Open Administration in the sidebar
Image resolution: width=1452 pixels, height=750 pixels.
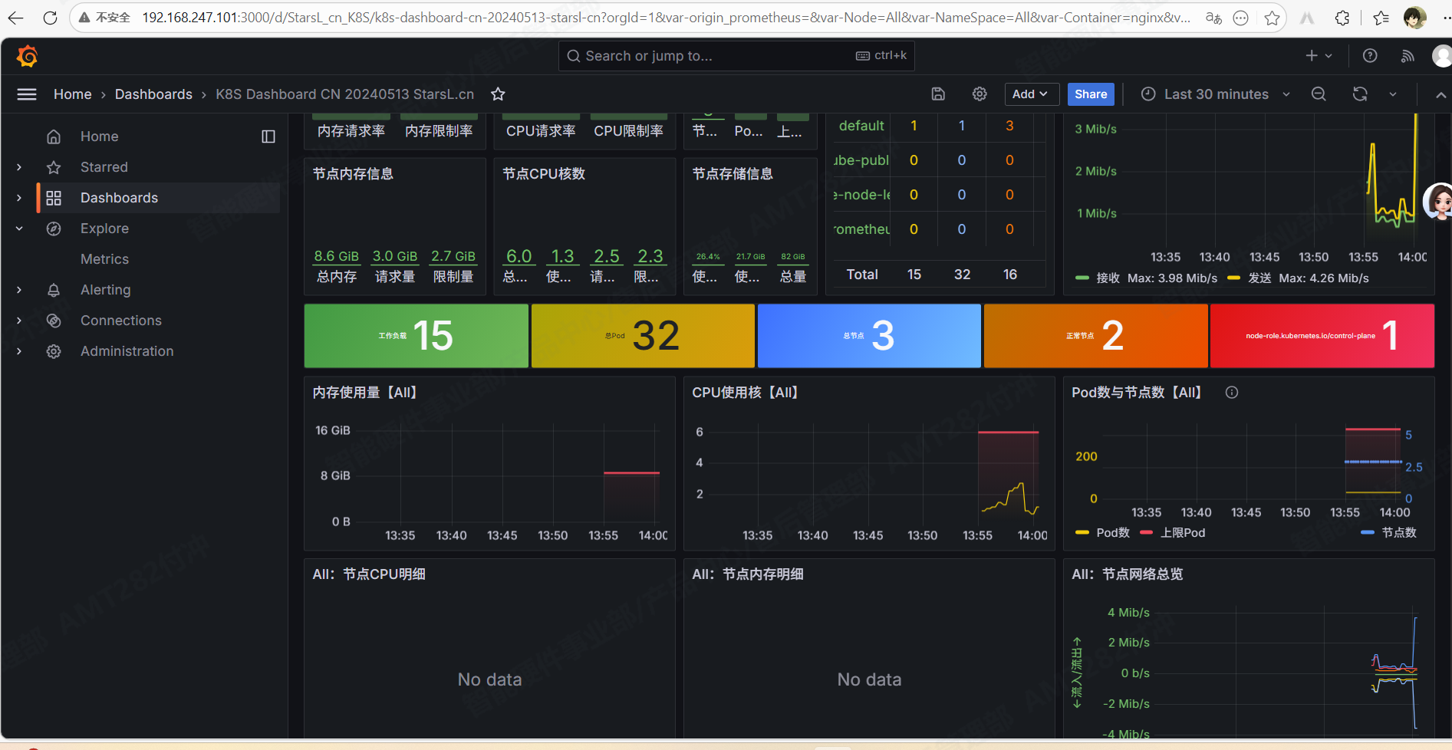[x=127, y=351]
